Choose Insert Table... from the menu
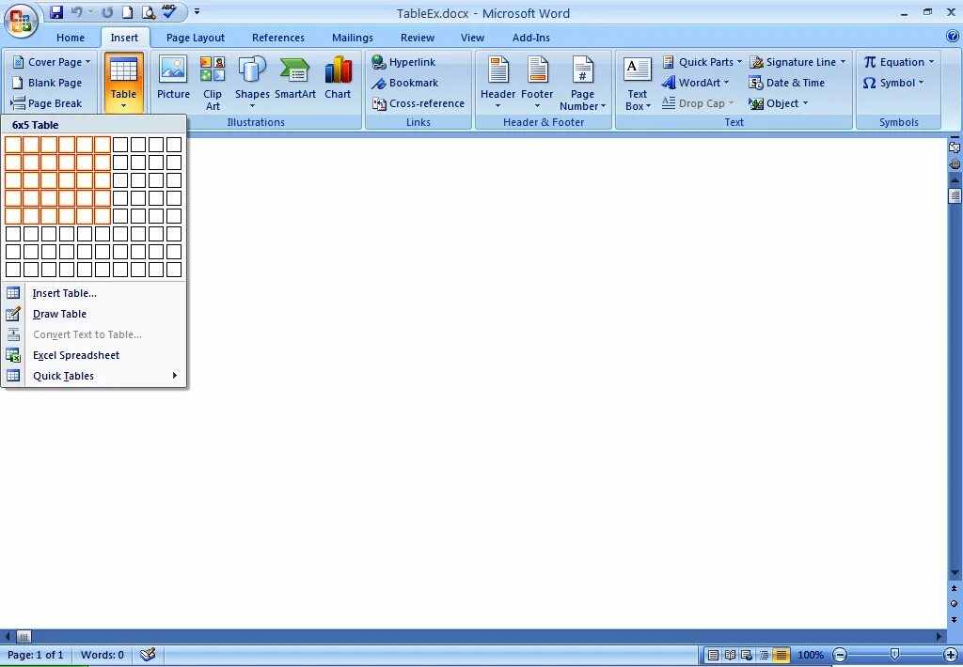Screen dimensions: 963x667 pos(94,293)
